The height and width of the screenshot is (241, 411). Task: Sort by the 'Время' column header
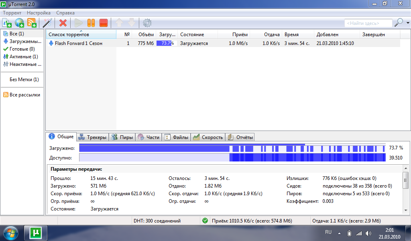pos(298,35)
